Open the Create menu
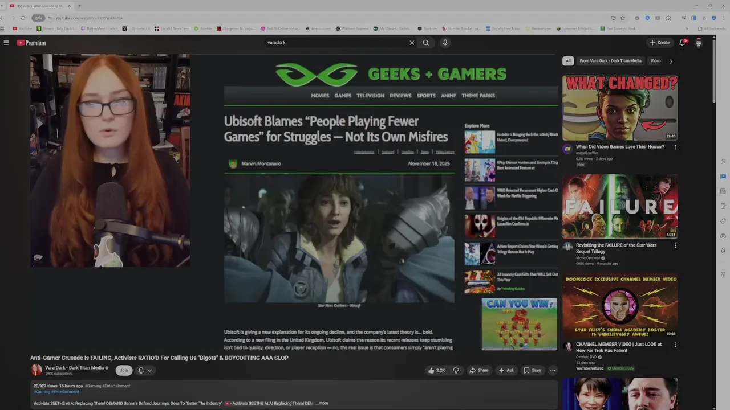The image size is (730, 410). click(x=659, y=43)
